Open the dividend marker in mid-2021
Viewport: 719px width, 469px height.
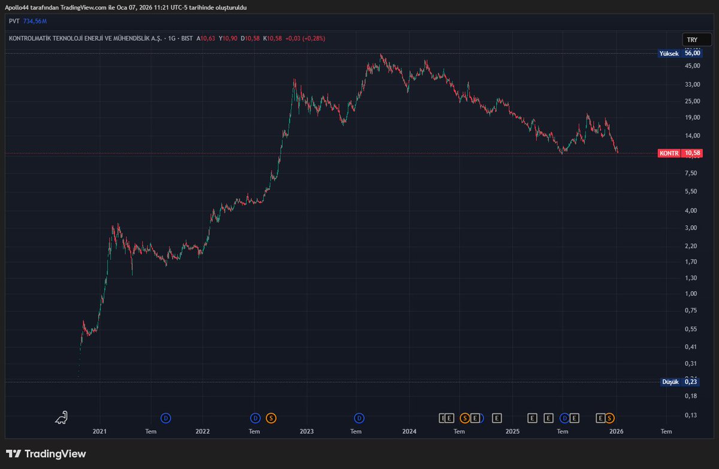[x=166, y=417]
